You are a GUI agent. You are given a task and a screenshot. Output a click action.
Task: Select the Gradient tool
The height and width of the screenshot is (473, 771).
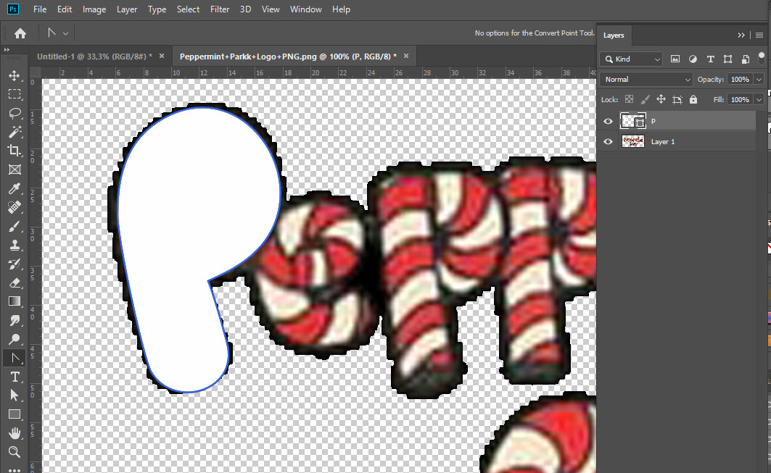tap(15, 301)
